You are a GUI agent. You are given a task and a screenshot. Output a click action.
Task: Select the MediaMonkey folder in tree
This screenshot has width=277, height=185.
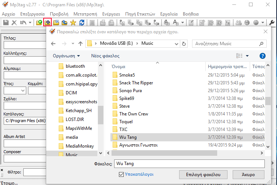click(x=80, y=146)
